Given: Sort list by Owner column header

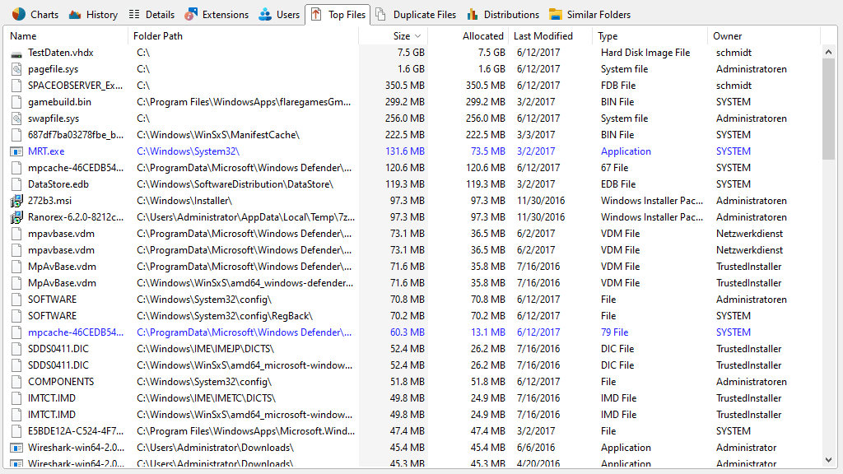Looking at the screenshot, I should click(727, 36).
